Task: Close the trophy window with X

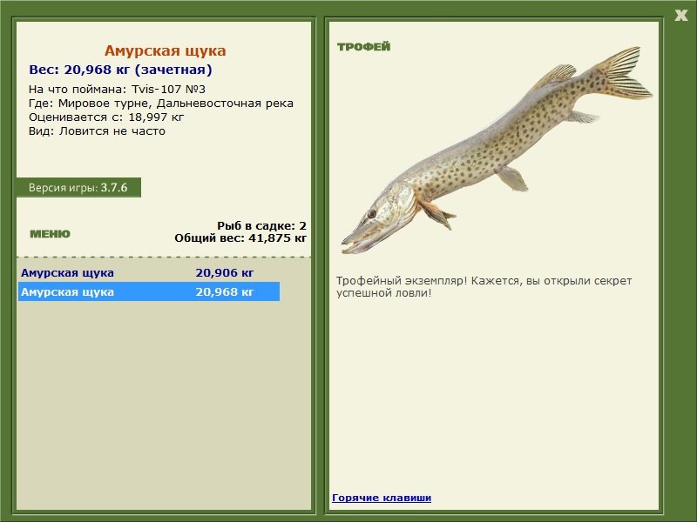Action: [681, 16]
